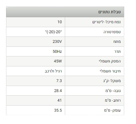
Task: Select the הספק חשמלי label
Action: click(x=110, y=61)
